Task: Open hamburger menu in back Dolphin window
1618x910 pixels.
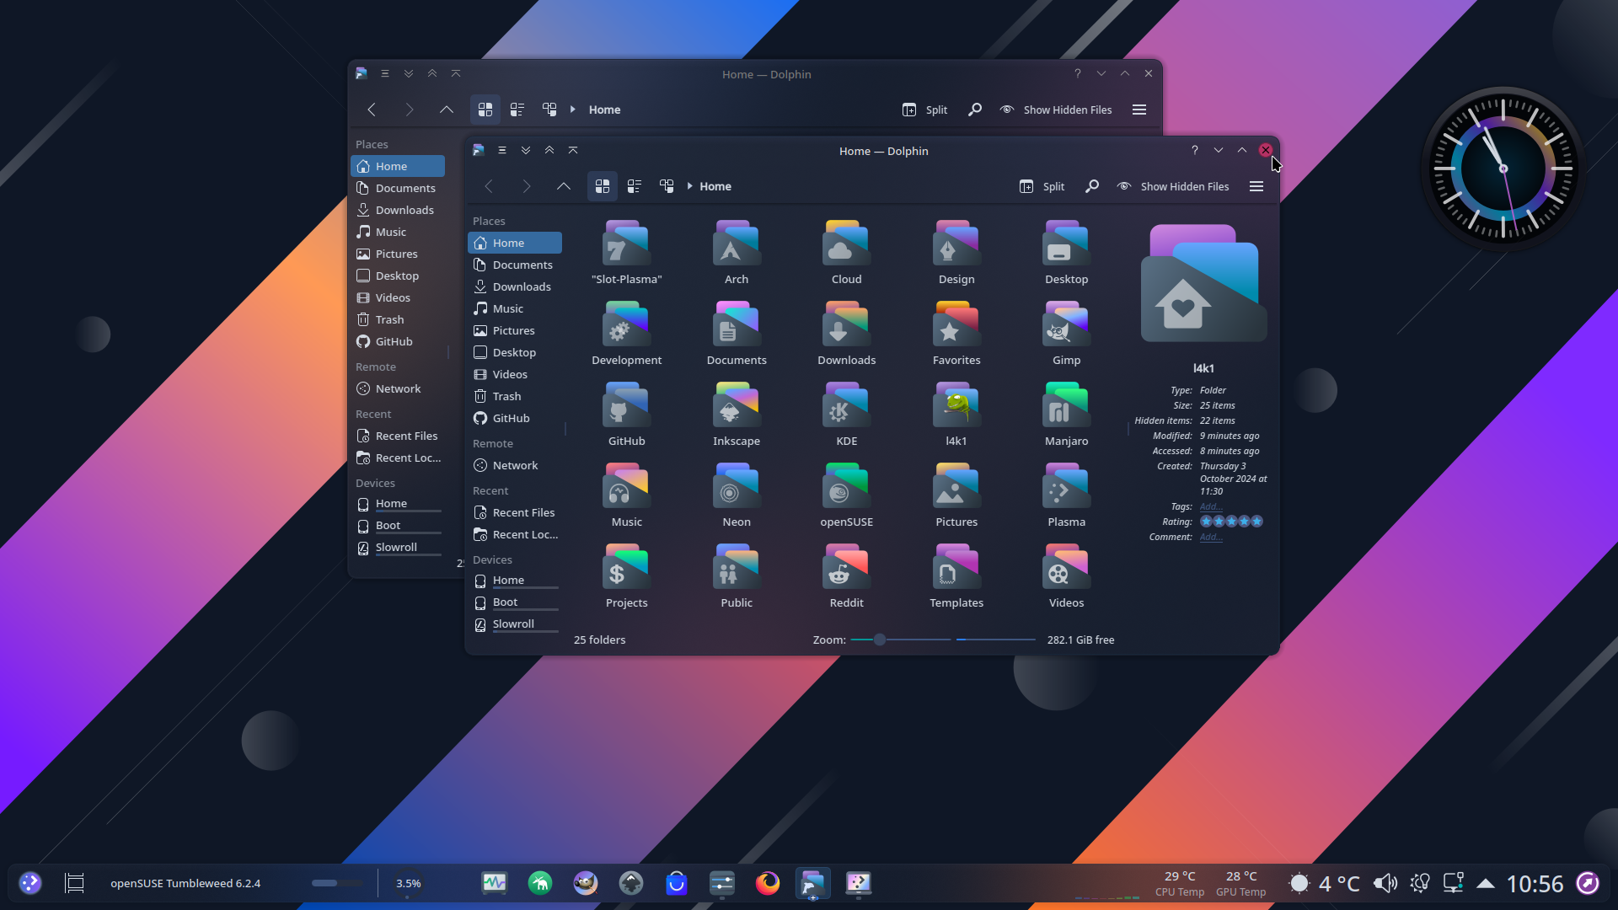Action: tap(1138, 110)
